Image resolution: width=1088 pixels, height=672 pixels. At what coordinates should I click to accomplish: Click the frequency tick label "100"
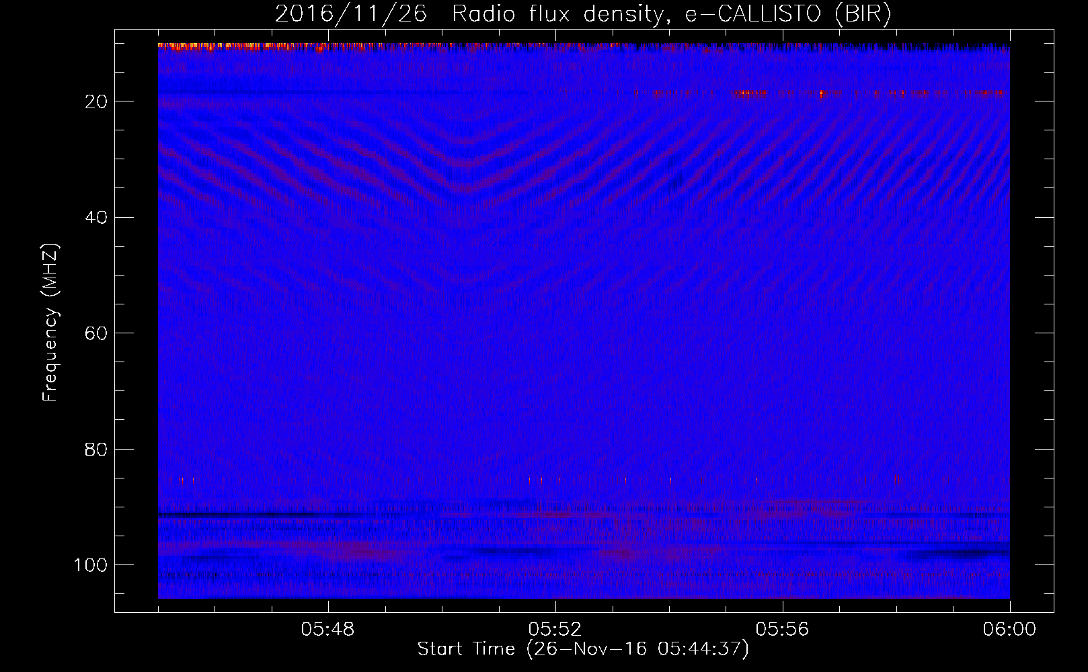pyautogui.click(x=91, y=566)
